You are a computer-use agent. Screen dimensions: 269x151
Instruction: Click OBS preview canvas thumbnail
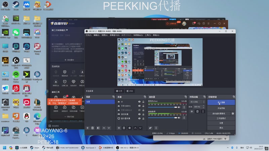pyautogui.click(x=160, y=62)
